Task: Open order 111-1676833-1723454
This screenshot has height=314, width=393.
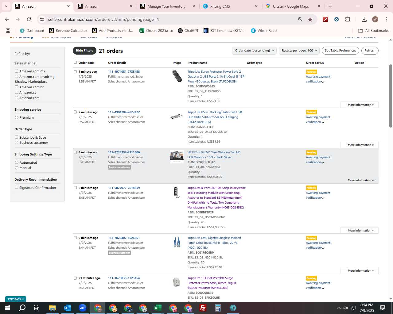Action: [124, 278]
